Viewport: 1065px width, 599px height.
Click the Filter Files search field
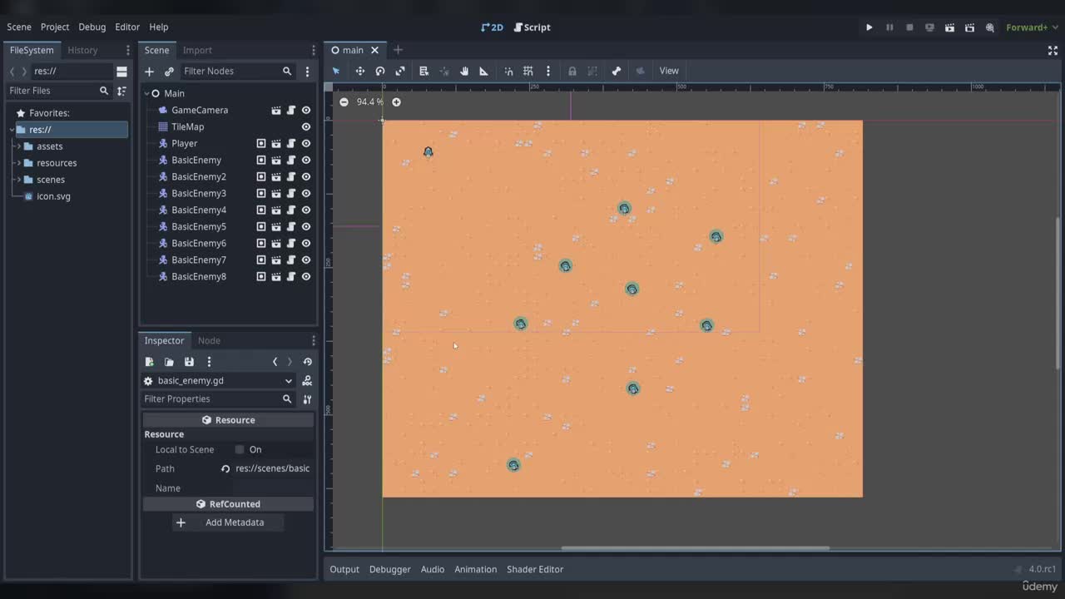[58, 91]
